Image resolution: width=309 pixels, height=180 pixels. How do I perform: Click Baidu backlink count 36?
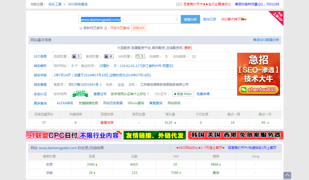tap(91, 173)
